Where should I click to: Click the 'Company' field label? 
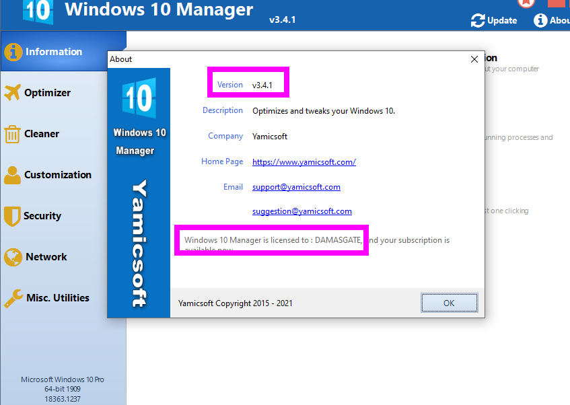tap(225, 136)
